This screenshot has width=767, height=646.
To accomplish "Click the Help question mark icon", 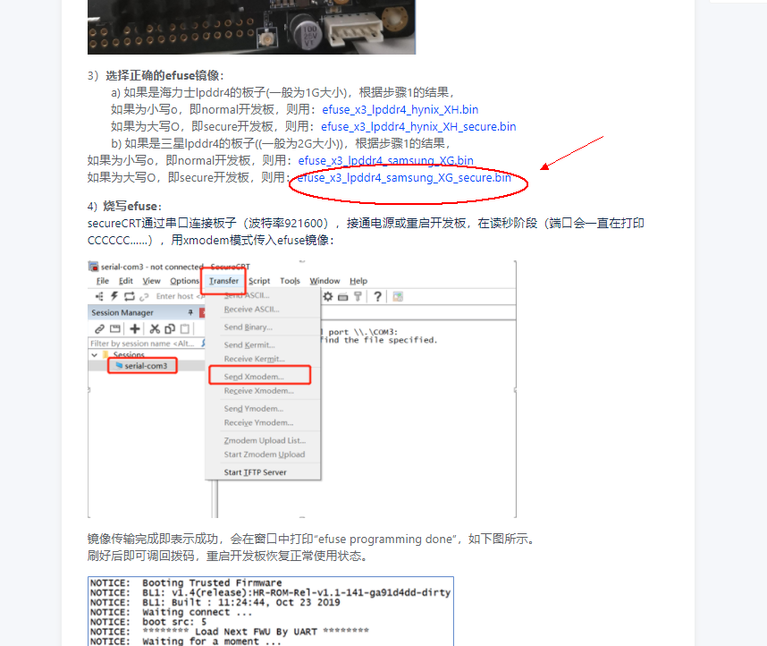I will (x=377, y=296).
